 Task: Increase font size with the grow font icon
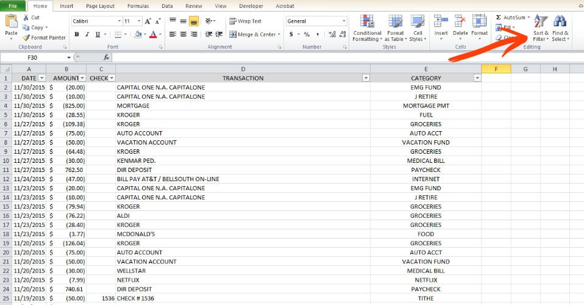coord(148,21)
